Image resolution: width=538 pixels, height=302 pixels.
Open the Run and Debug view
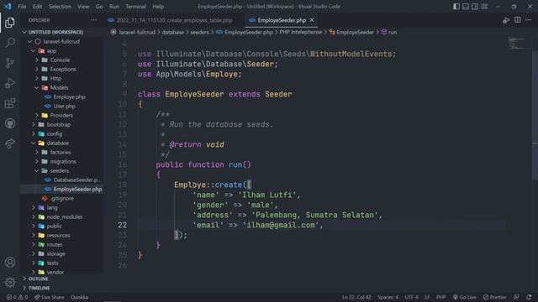pyautogui.click(x=10, y=83)
